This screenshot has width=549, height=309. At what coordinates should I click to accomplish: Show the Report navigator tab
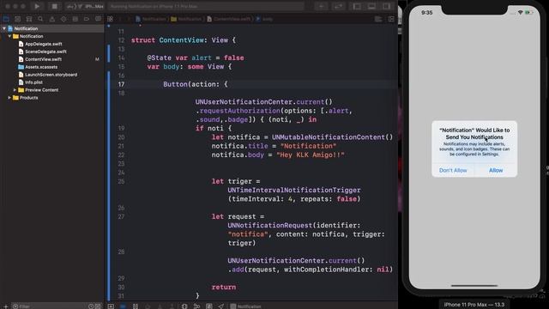click(98, 19)
